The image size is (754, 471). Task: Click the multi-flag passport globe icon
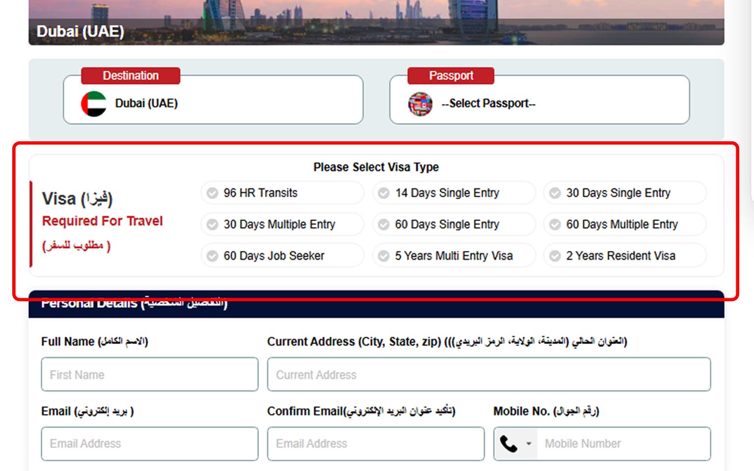[420, 104]
